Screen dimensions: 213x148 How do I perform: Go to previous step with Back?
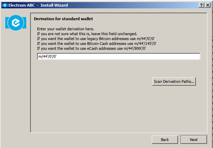click(x=165, y=140)
